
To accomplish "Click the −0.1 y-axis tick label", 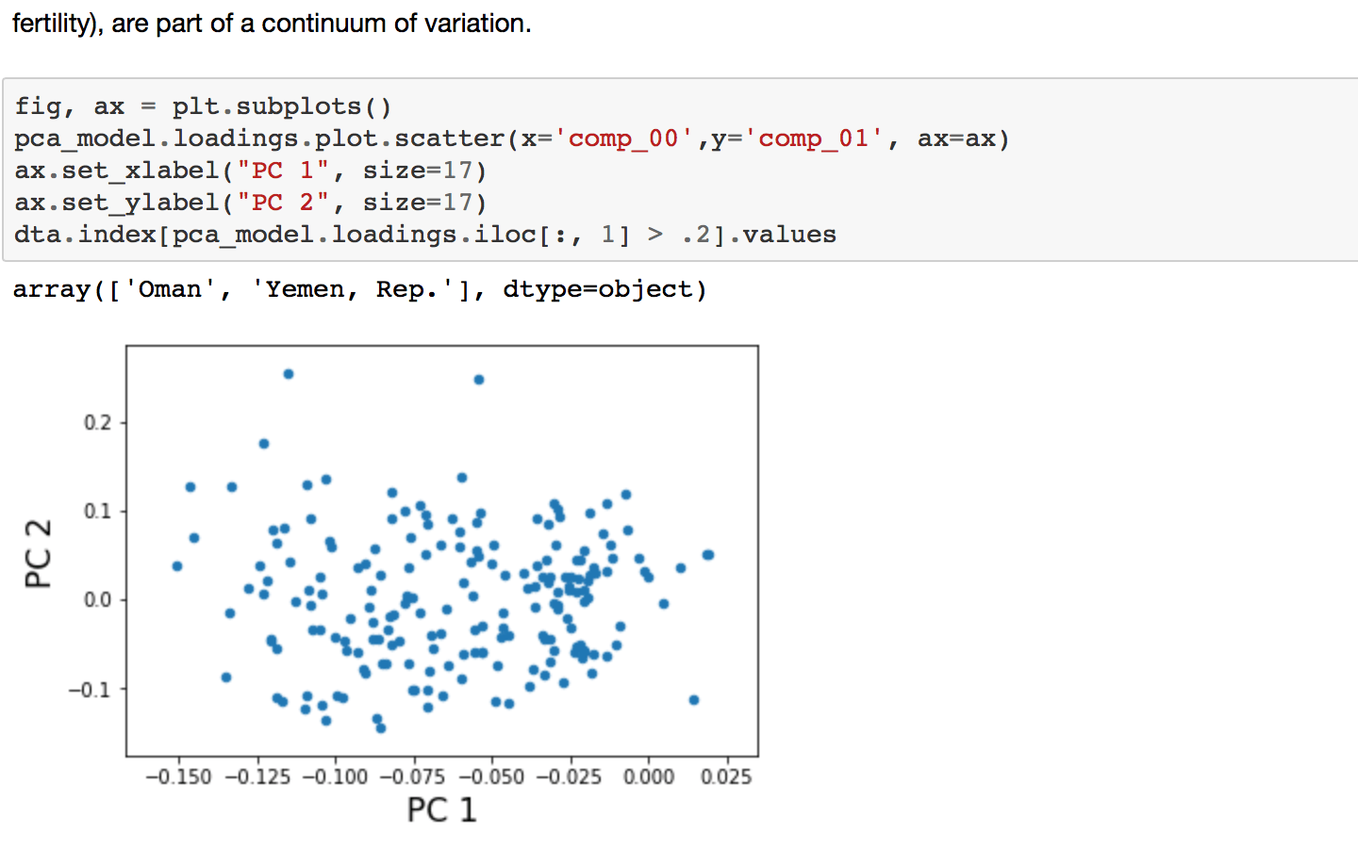I will pyautogui.click(x=90, y=690).
